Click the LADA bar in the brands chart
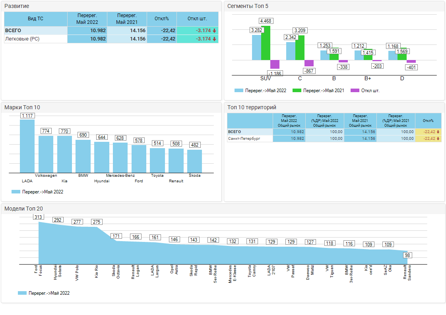 (x=27, y=146)
